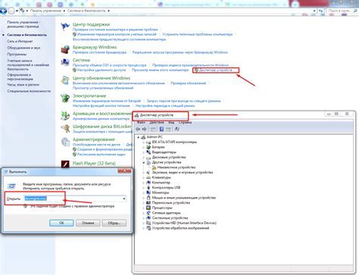Click OK in the Выполнить dialog
Viewport: 359px width, 275px height.
click(x=61, y=223)
